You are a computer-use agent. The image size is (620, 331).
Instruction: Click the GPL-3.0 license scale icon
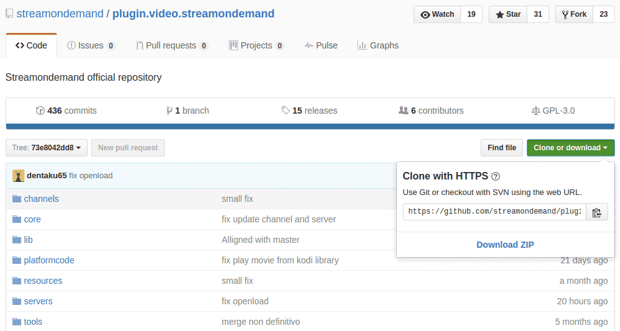(536, 111)
